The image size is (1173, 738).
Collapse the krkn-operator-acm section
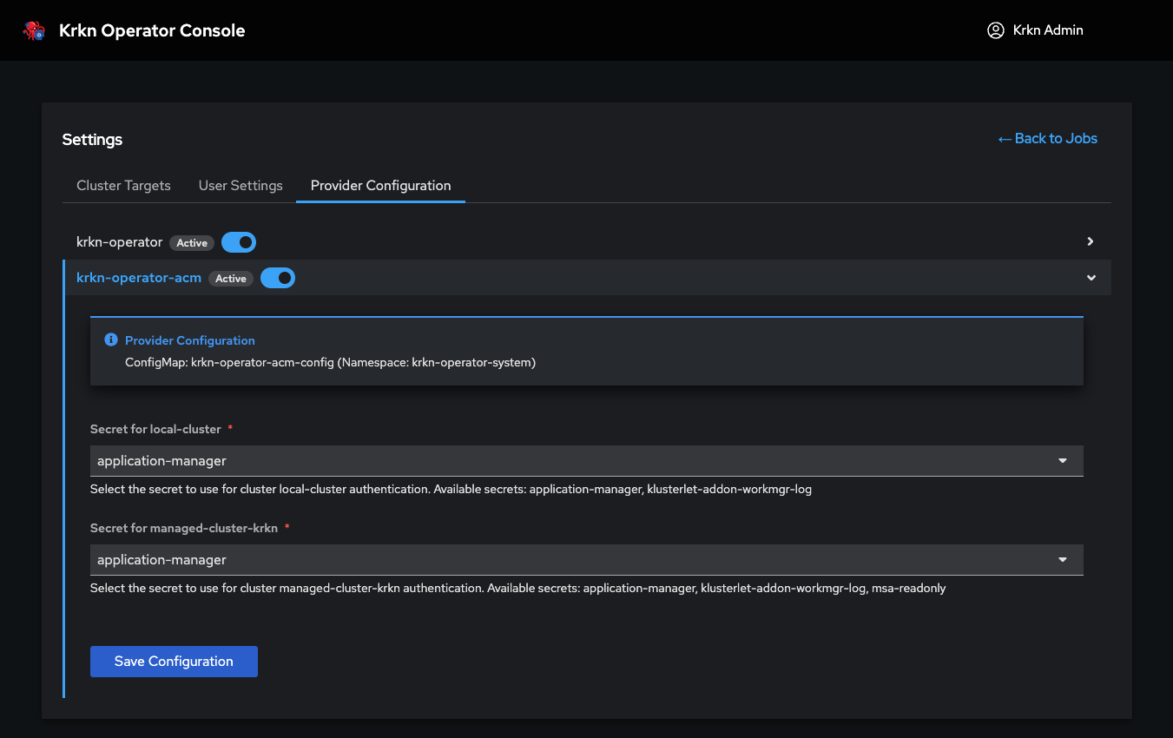tap(1091, 278)
